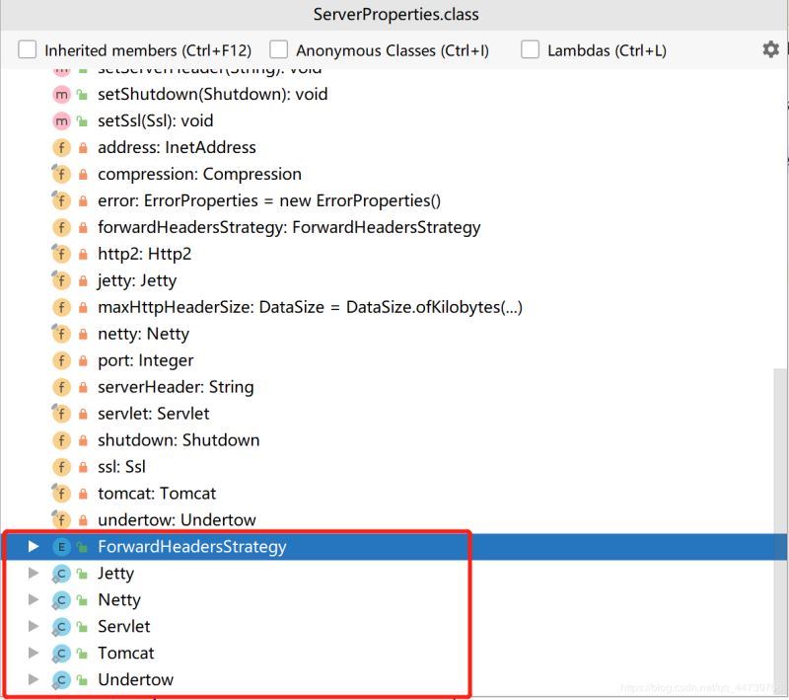Image resolution: width=789 pixels, height=700 pixels.
Task: Expand the Netty nested class node
Action: (x=35, y=599)
